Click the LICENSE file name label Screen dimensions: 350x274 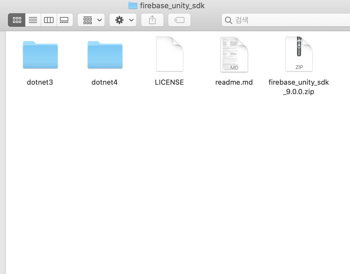[169, 82]
